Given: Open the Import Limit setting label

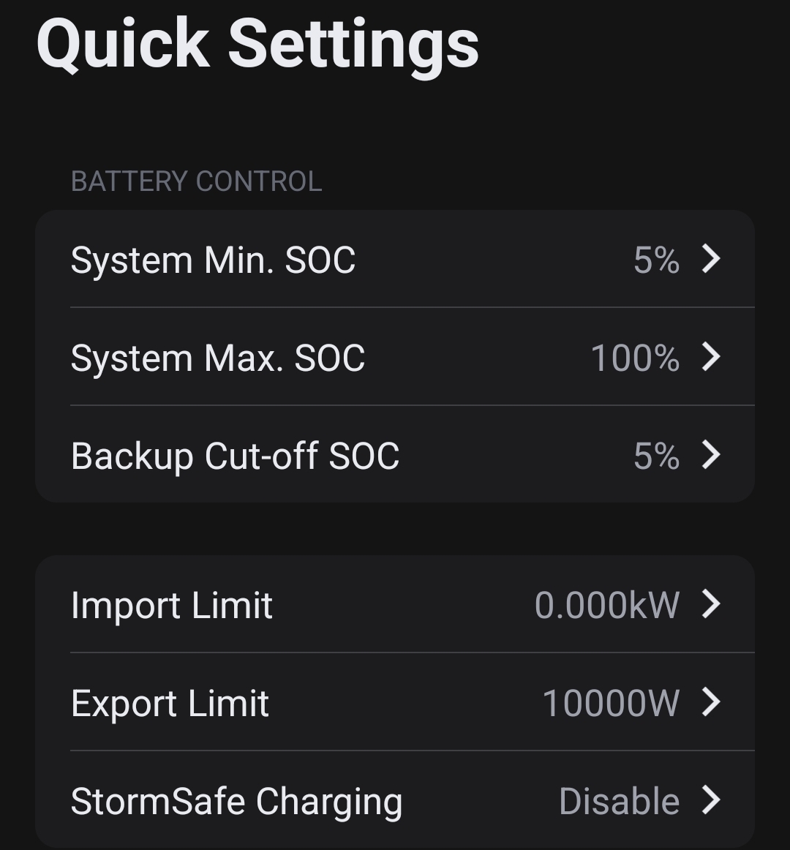Looking at the screenshot, I should coord(172,606).
